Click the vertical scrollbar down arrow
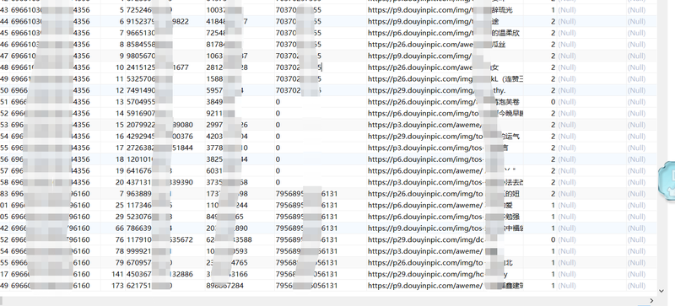Viewport: 675px width, 306px height. tap(661, 292)
